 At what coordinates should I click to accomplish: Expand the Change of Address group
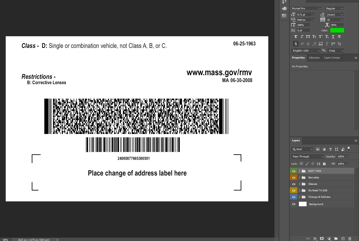pos(299,197)
